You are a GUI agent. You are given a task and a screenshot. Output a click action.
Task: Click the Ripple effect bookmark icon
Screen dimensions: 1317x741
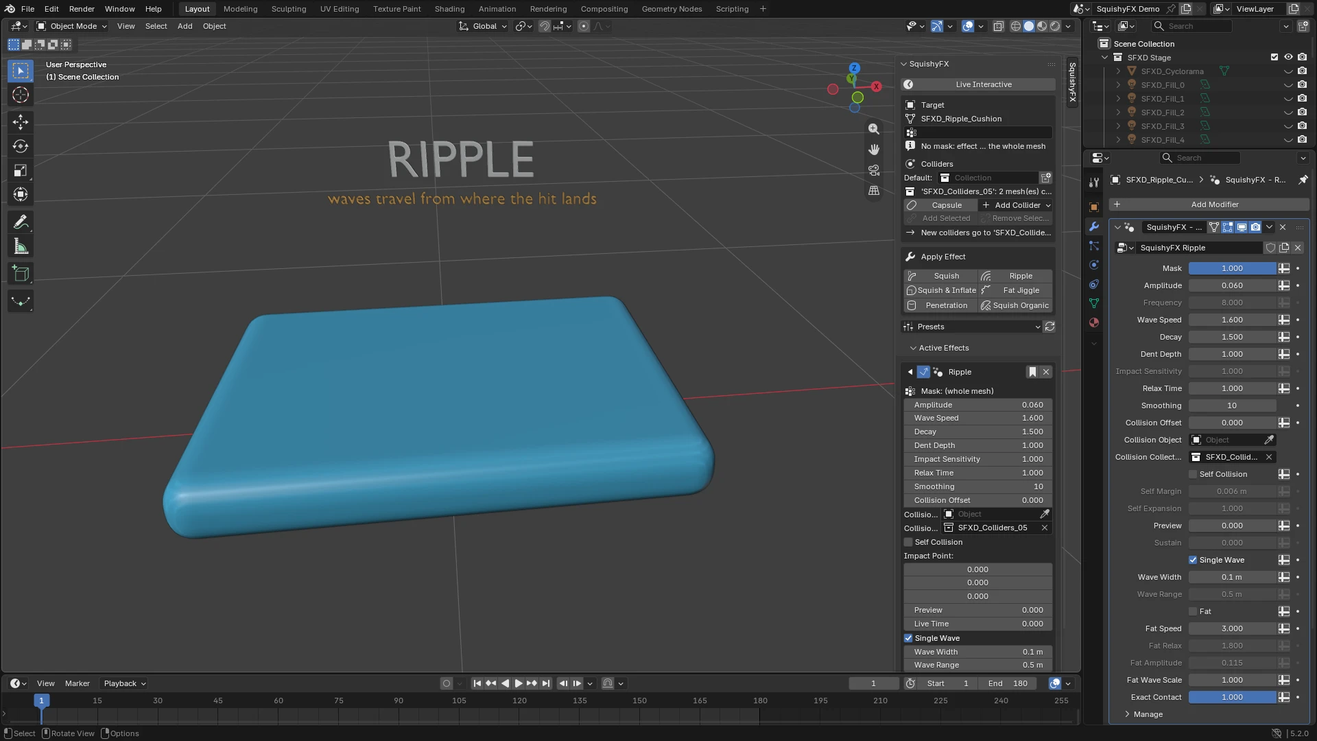pyautogui.click(x=1032, y=372)
